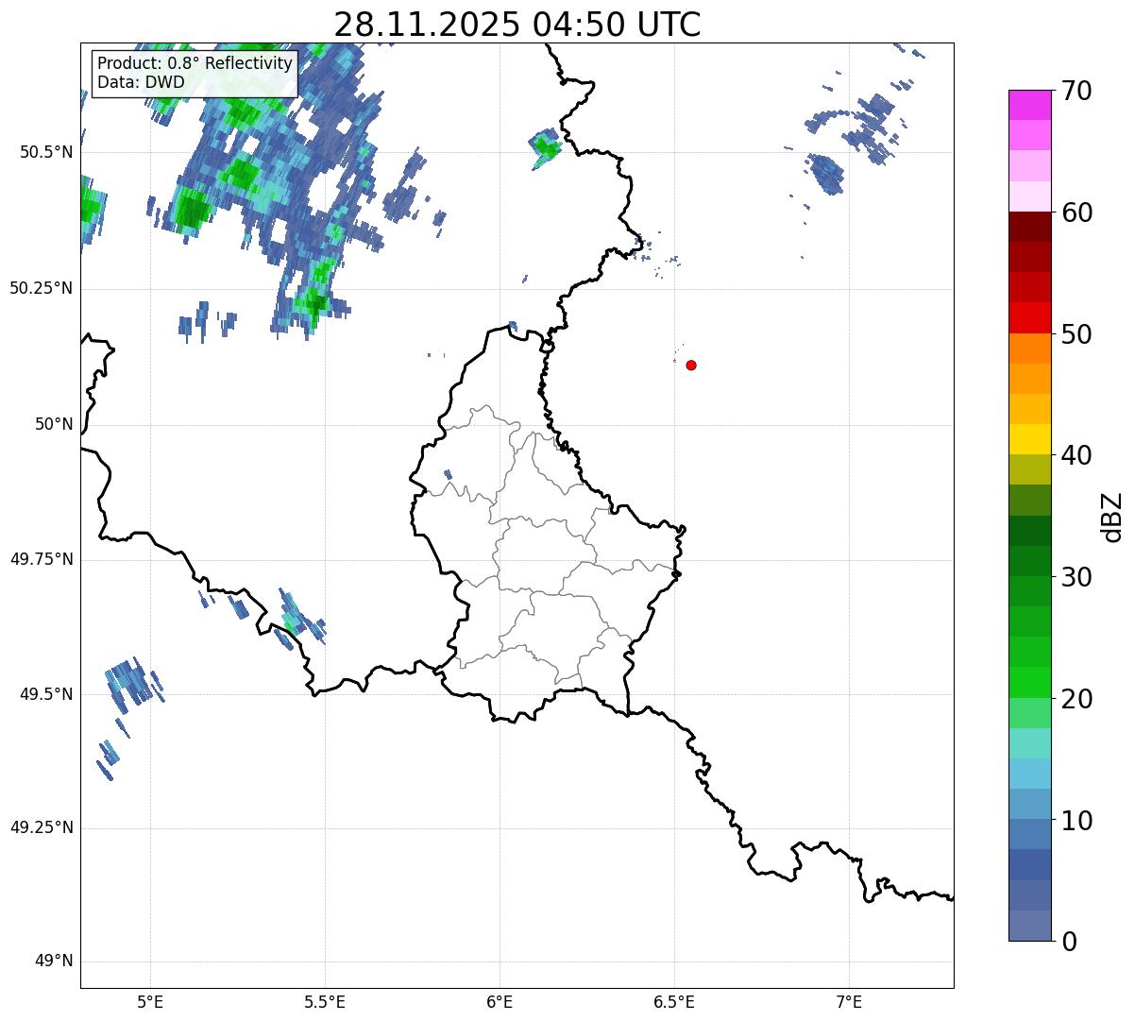Click the green radar echo near 50.5°N 6.1°E
This screenshot has height=1021, width=1135.
(x=546, y=146)
